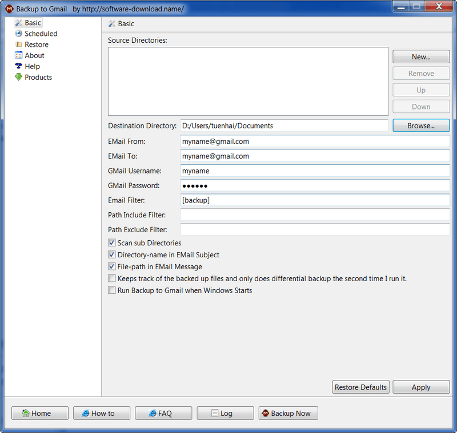Click the Remove button
The image size is (457, 433).
pyautogui.click(x=421, y=74)
